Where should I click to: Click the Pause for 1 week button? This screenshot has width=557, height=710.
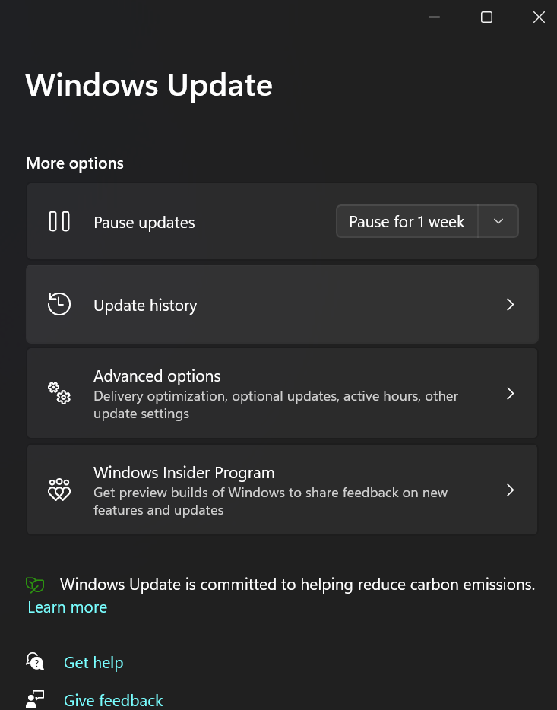(x=407, y=221)
